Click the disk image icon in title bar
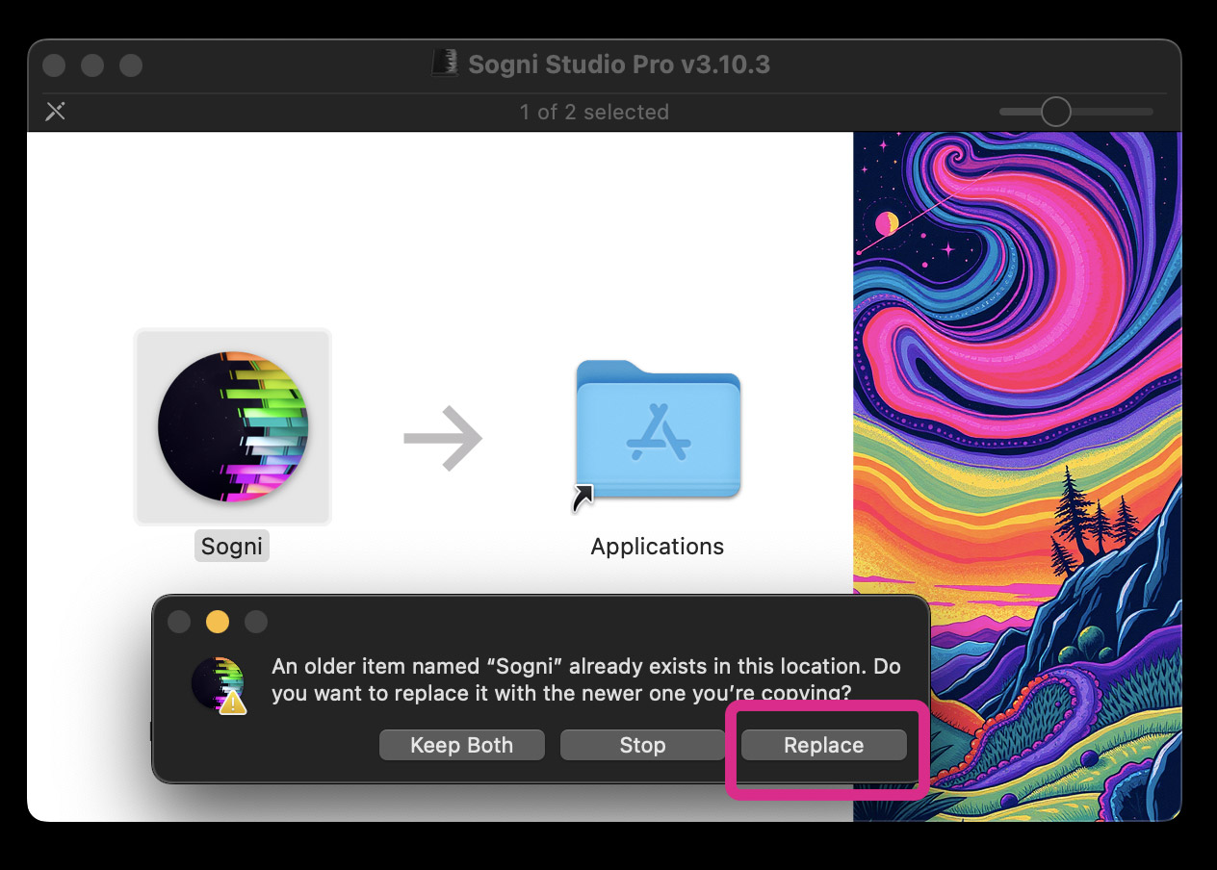This screenshot has width=1217, height=870. click(x=444, y=64)
